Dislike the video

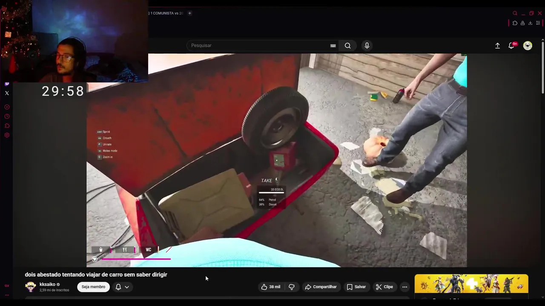pyautogui.click(x=292, y=287)
